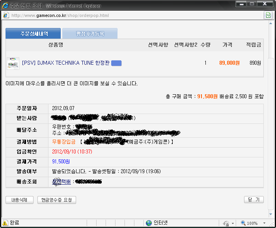This screenshot has width=276, height=228.
Task: Maximize the Internet Explorer window
Action: [x=252, y=4]
